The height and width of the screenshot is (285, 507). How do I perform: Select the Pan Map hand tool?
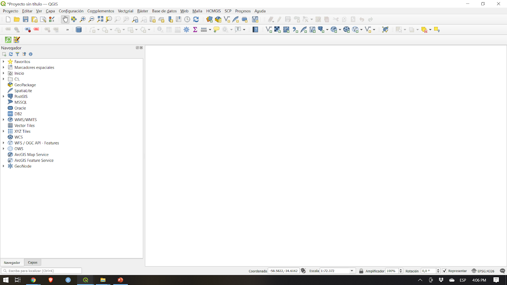click(x=65, y=19)
